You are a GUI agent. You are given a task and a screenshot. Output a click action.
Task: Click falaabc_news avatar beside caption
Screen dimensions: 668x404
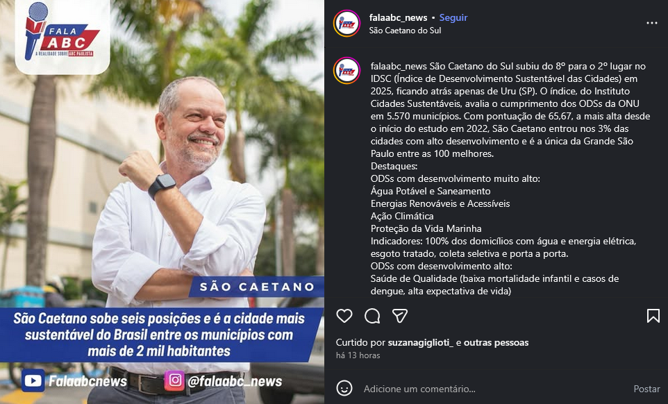point(346,71)
